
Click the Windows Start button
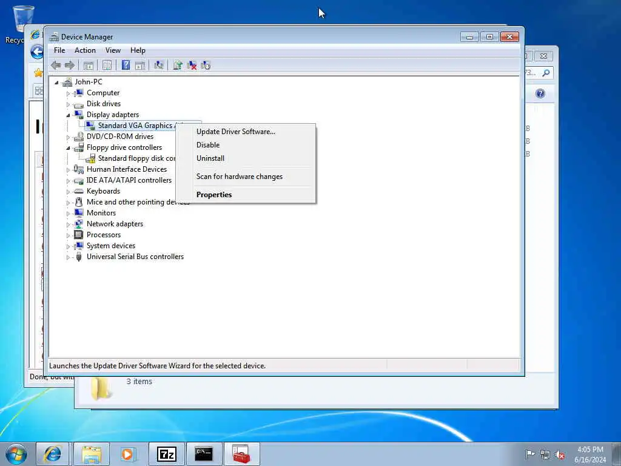click(x=16, y=454)
